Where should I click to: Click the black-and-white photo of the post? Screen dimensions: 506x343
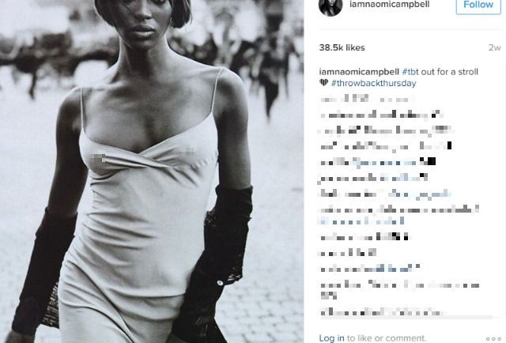click(x=152, y=171)
